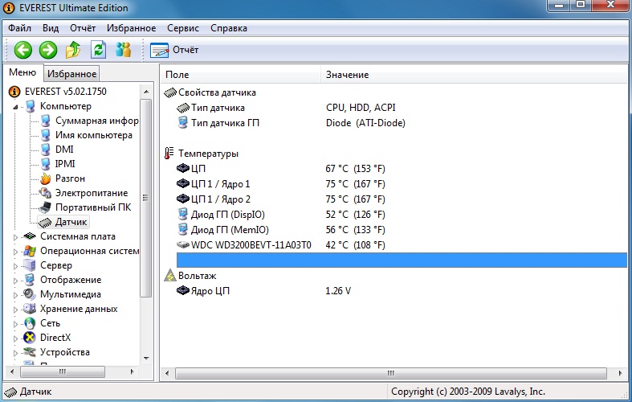Open the Отчёт menu in menu bar
The image size is (632, 402).
[83, 28]
